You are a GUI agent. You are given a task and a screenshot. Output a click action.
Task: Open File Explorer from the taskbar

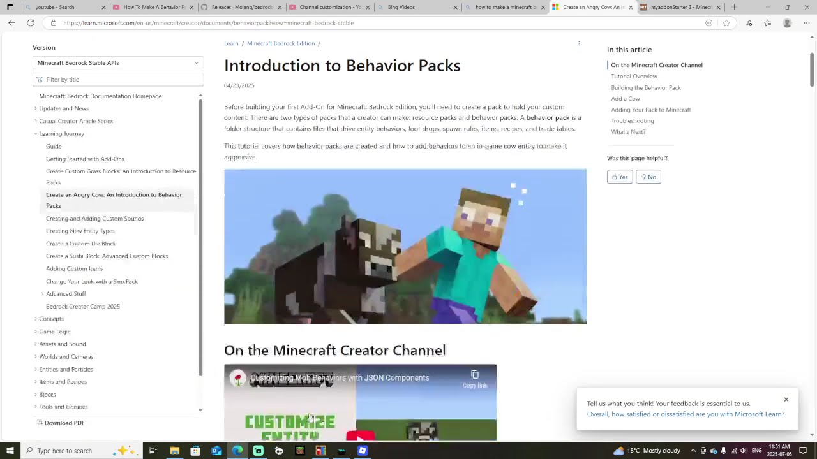point(174,451)
